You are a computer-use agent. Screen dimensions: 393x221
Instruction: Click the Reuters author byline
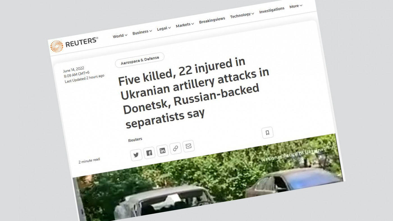[x=135, y=139]
